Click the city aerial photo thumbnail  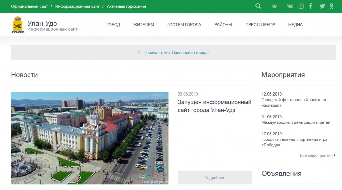pos(90,138)
